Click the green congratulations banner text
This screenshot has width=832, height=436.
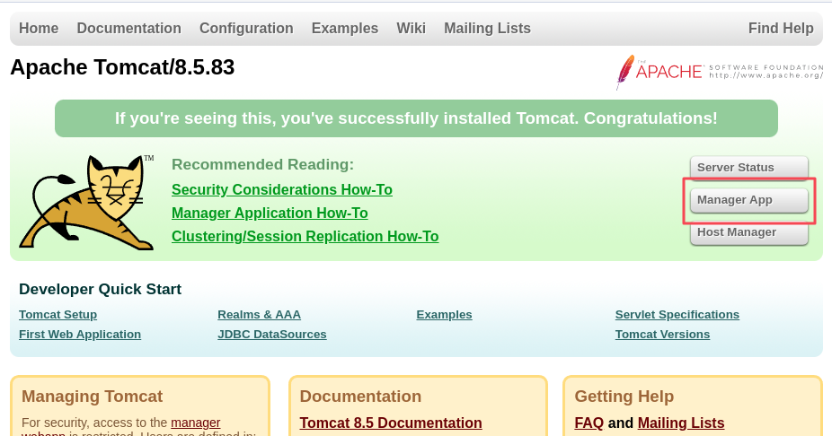416,118
